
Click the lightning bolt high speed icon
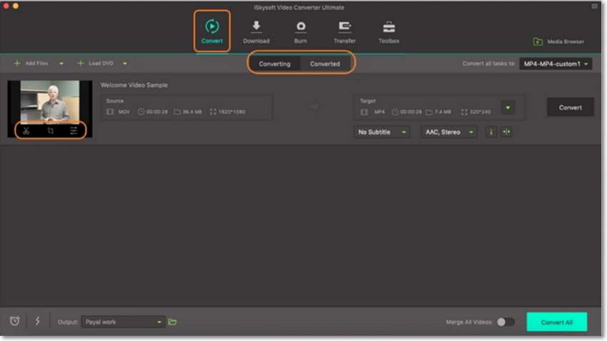(38, 321)
